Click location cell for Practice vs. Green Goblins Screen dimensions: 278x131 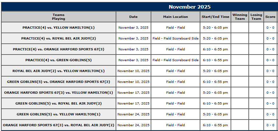pos(175,60)
